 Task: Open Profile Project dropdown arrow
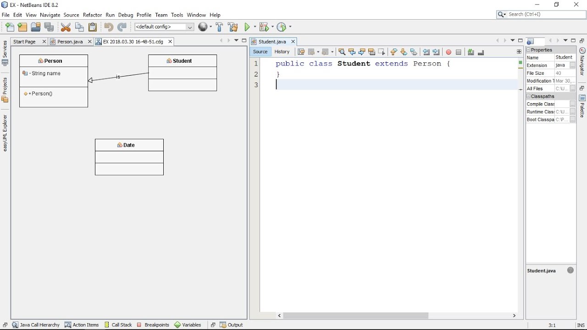click(x=290, y=27)
